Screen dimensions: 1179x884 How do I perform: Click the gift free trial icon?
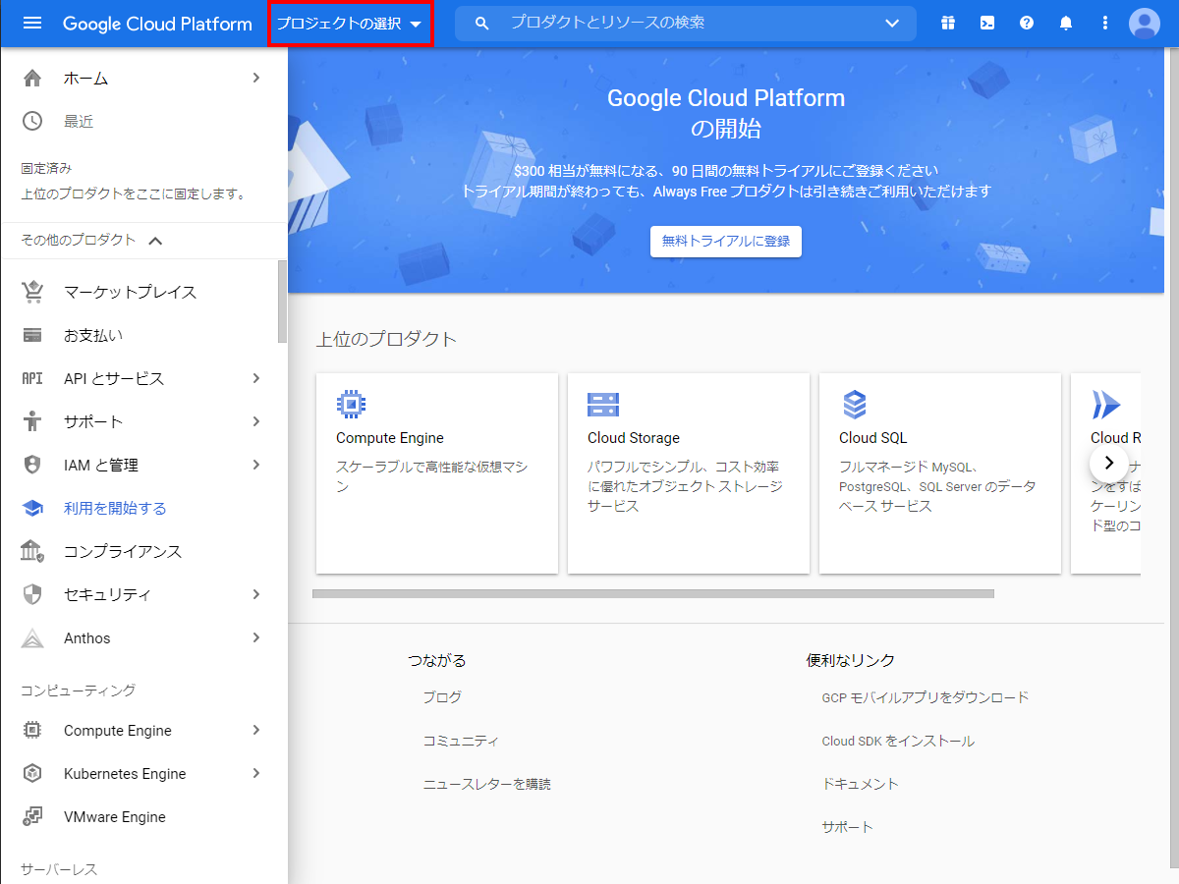[947, 23]
